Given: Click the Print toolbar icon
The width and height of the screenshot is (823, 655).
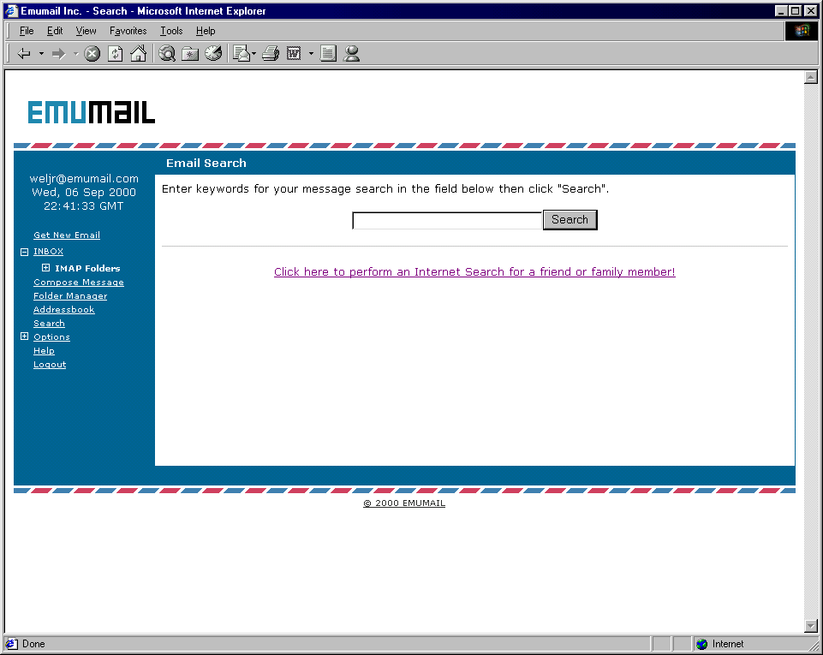Looking at the screenshot, I should 271,54.
